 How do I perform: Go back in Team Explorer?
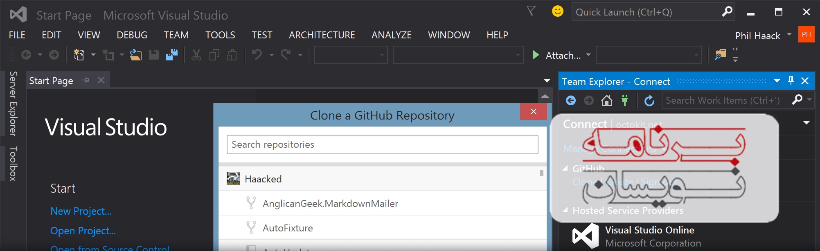[571, 100]
